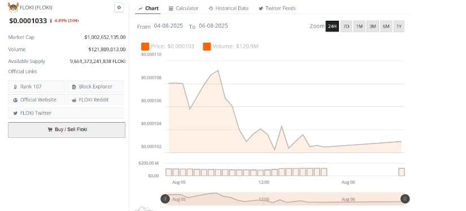Click the From date field 04-08-2025
This screenshot has width=466, height=211.
pos(168,26)
